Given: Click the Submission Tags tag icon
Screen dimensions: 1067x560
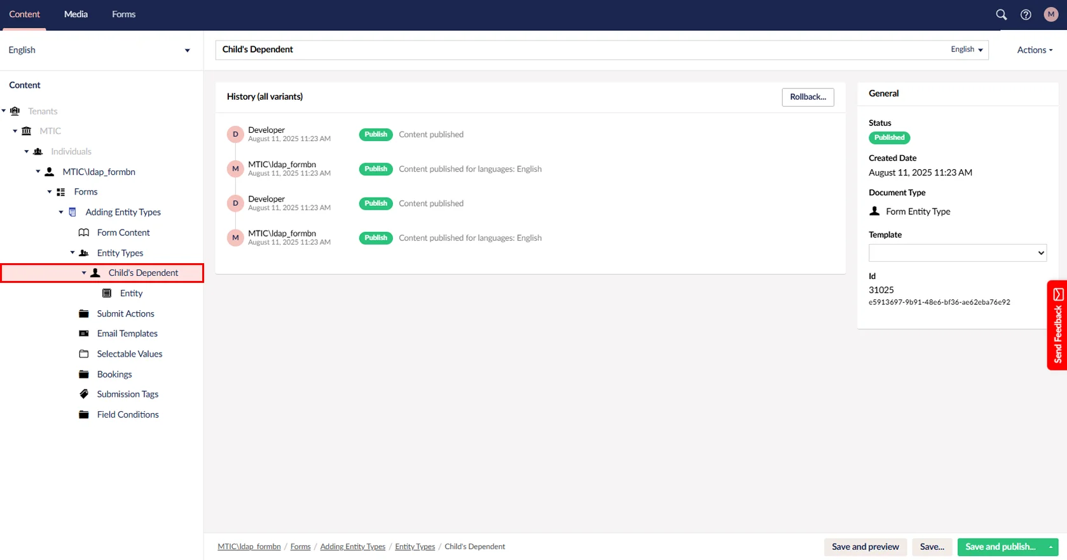Looking at the screenshot, I should pyautogui.click(x=84, y=394).
